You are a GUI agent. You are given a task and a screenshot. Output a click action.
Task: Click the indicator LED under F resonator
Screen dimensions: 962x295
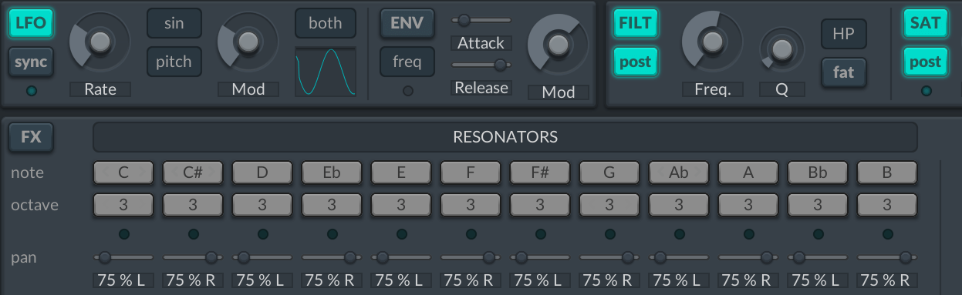point(471,234)
